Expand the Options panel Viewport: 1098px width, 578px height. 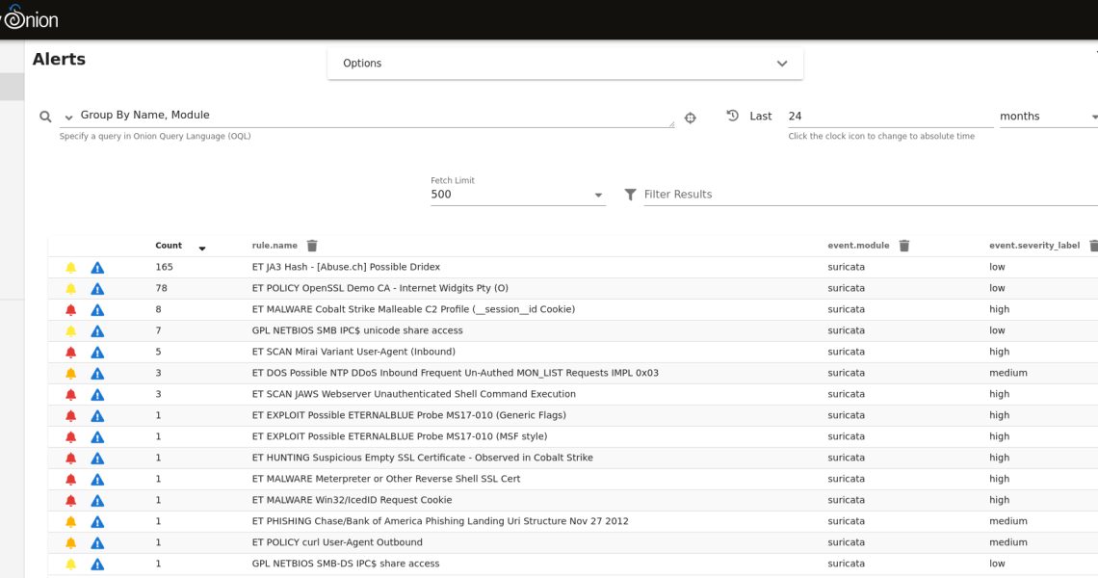click(x=565, y=64)
